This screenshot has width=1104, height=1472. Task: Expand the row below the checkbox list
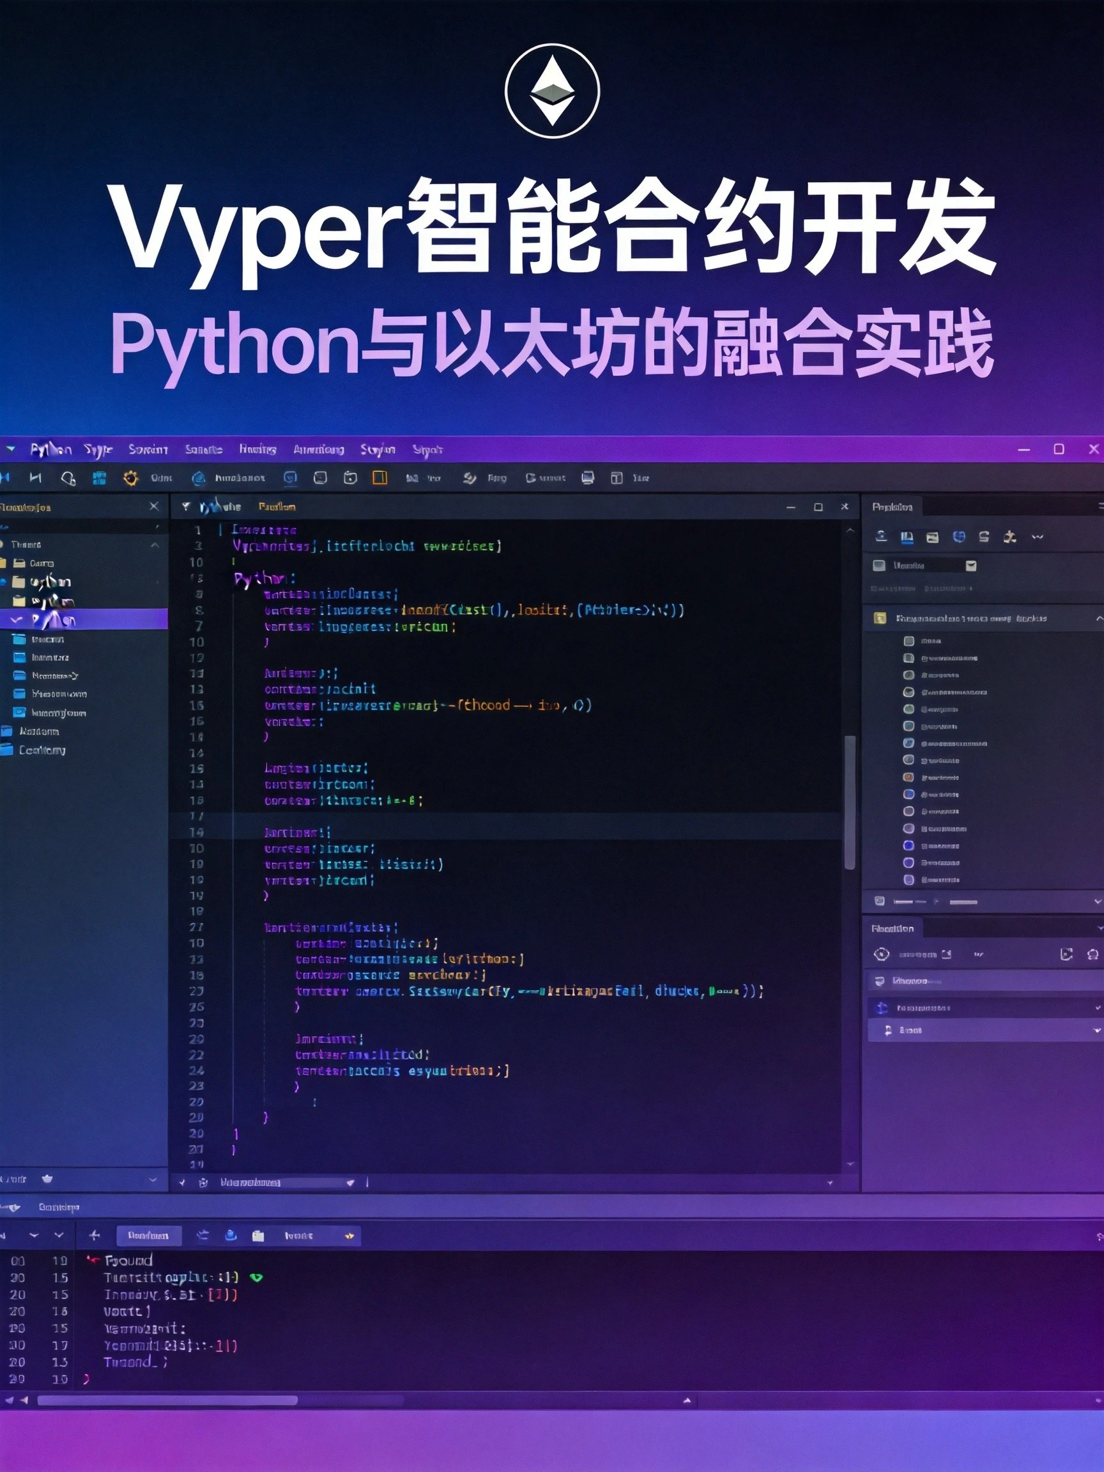[x=1098, y=901]
